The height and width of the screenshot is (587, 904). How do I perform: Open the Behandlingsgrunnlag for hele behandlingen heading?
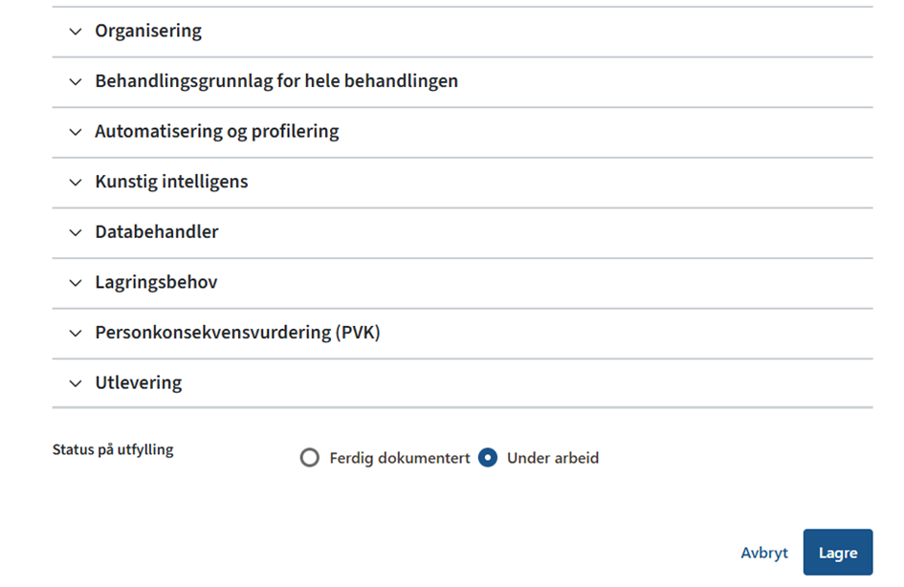[x=276, y=81]
